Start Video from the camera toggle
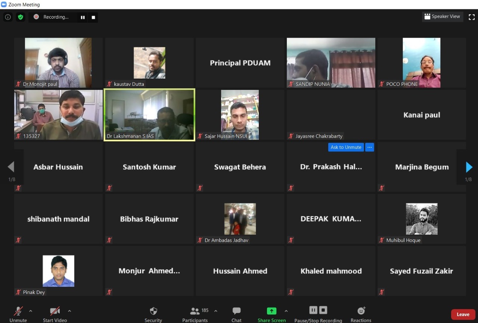This screenshot has width=478, height=323. click(x=55, y=314)
